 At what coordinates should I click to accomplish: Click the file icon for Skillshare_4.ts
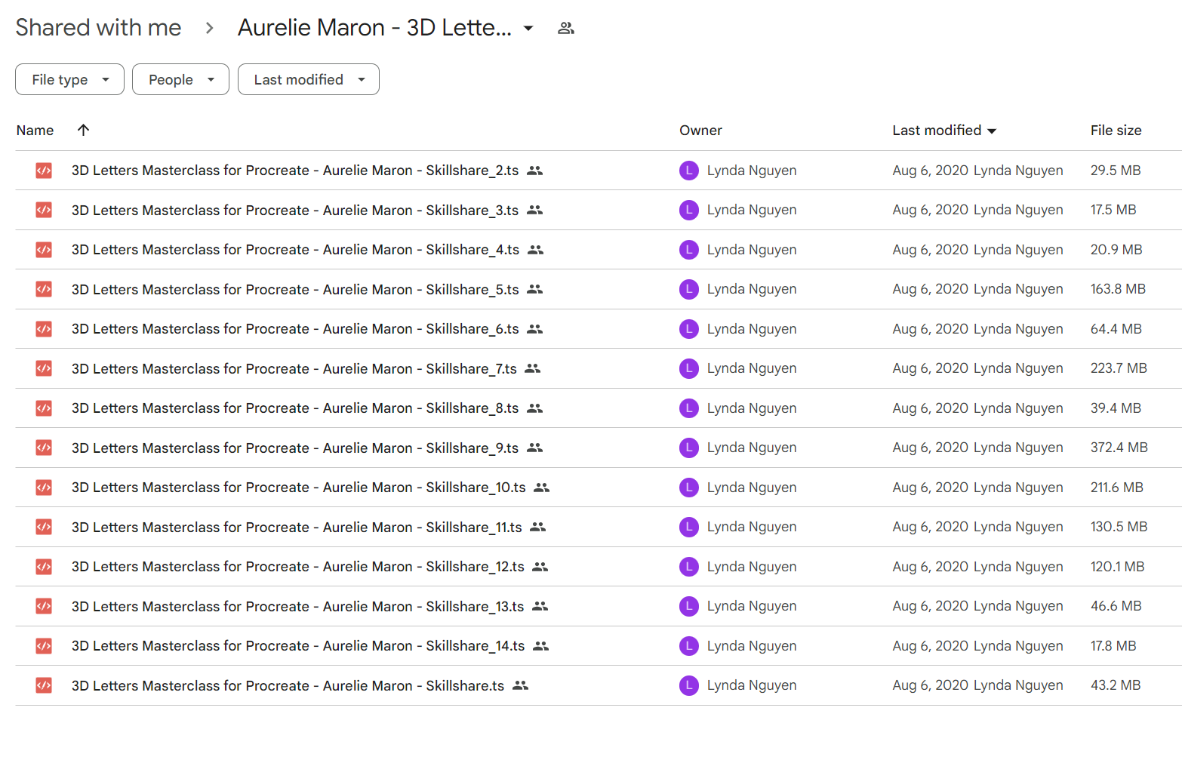click(x=44, y=250)
